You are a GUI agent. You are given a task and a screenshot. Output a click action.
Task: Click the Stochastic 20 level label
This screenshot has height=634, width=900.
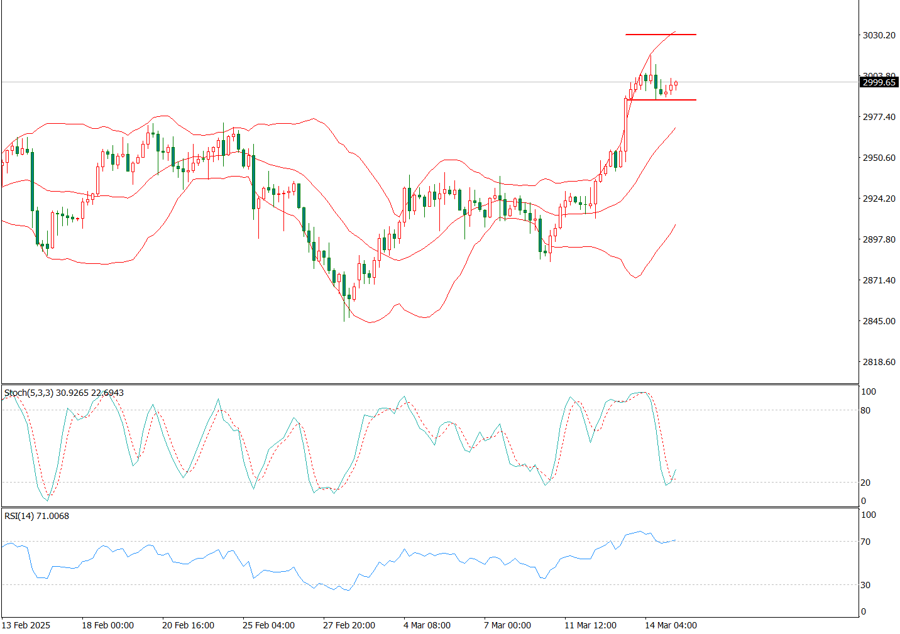(865, 483)
